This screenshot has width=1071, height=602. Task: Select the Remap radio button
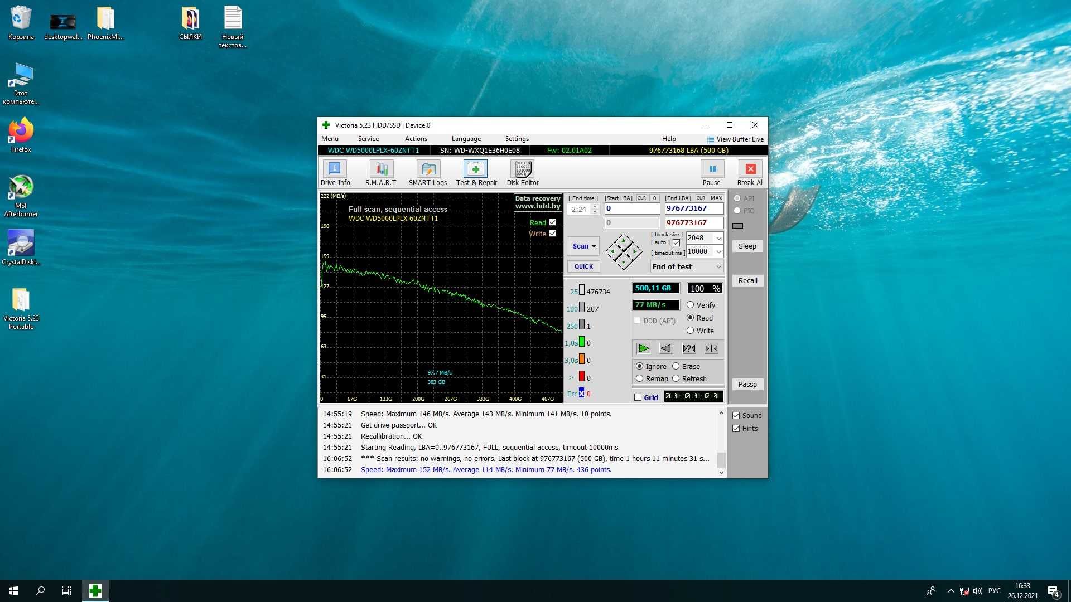coord(640,378)
